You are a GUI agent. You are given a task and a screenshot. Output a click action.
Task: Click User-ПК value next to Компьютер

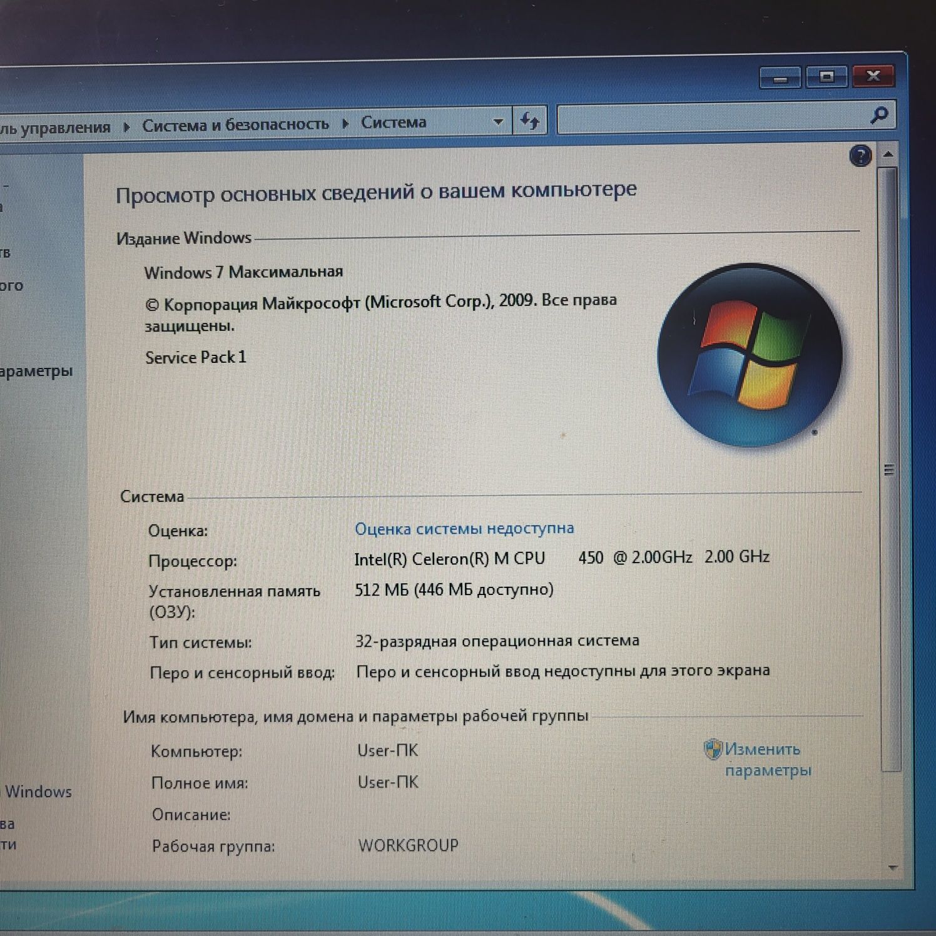tap(387, 750)
